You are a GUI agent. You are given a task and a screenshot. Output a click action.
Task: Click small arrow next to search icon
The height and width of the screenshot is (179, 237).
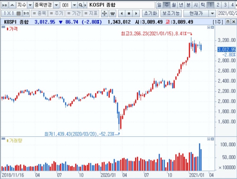click(x=85, y=5)
